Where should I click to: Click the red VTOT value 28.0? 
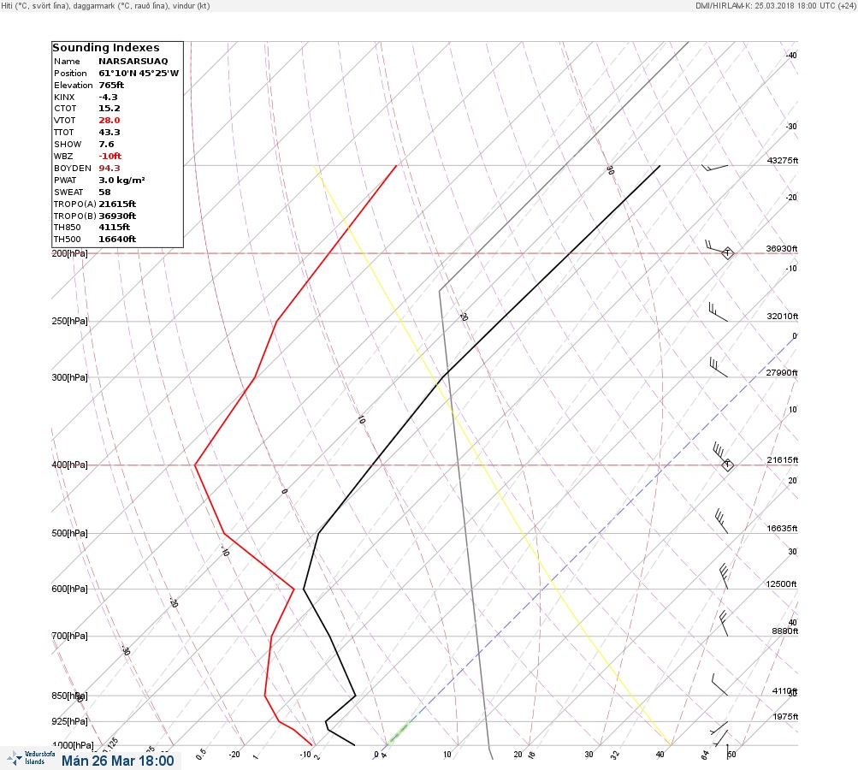click(x=109, y=121)
